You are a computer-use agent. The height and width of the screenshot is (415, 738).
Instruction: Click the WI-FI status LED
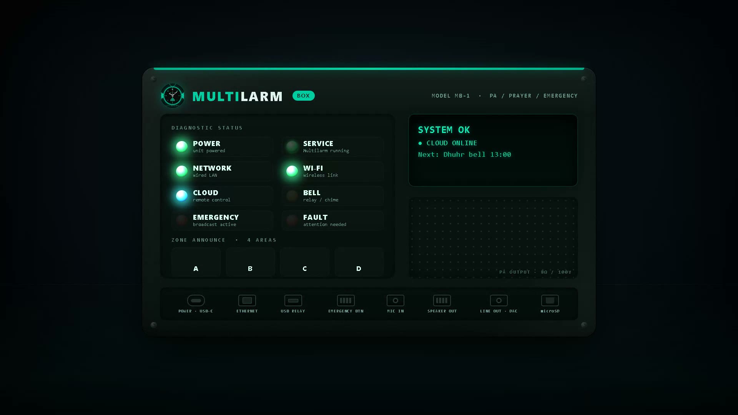[x=292, y=171]
